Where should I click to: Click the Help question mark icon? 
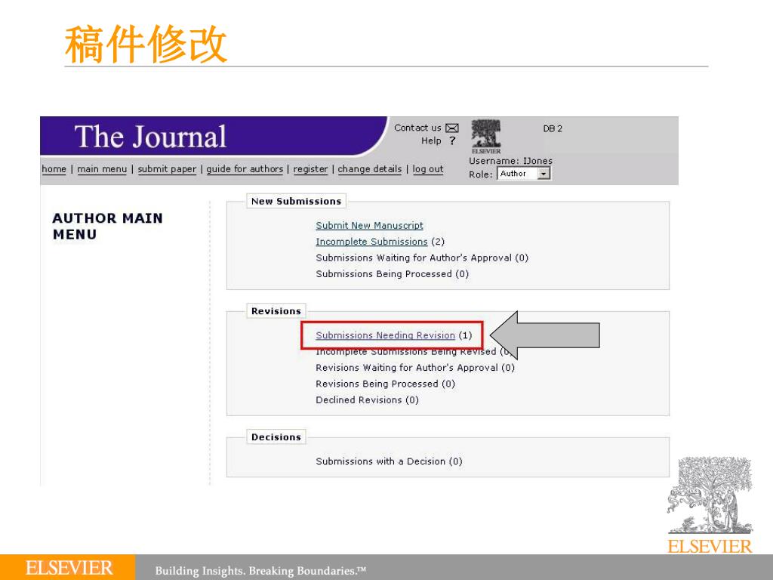[x=452, y=141]
